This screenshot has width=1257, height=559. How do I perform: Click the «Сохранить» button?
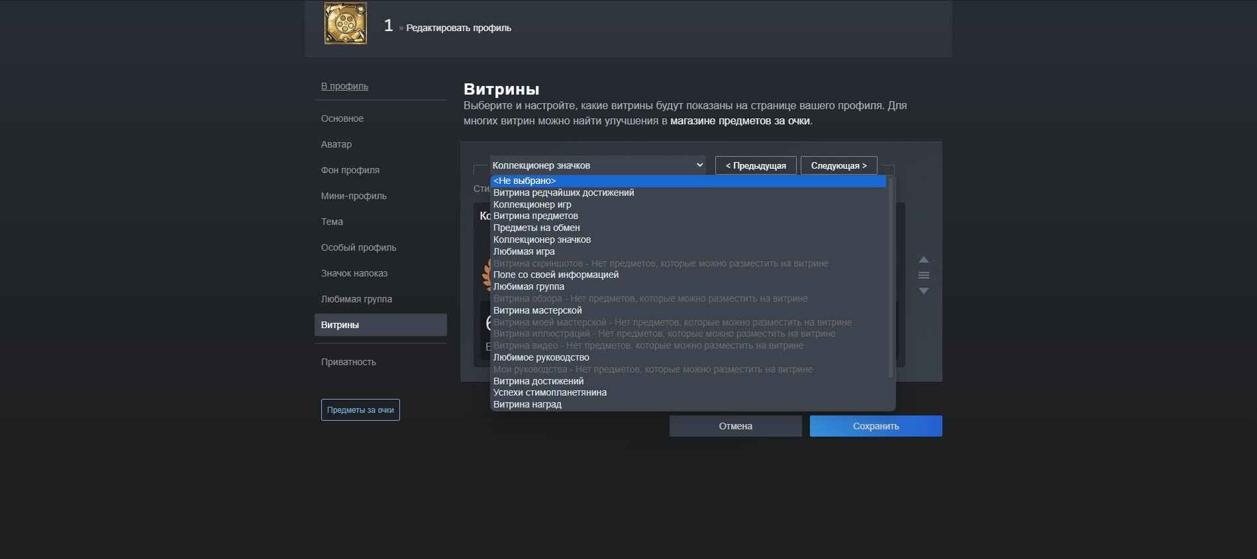[x=876, y=426]
